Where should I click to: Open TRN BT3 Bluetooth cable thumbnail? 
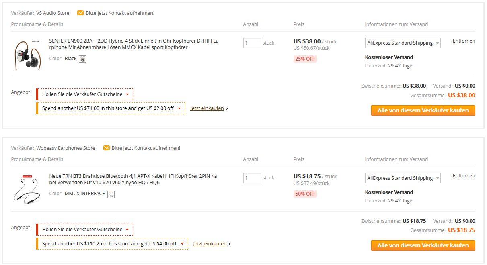[28, 189]
